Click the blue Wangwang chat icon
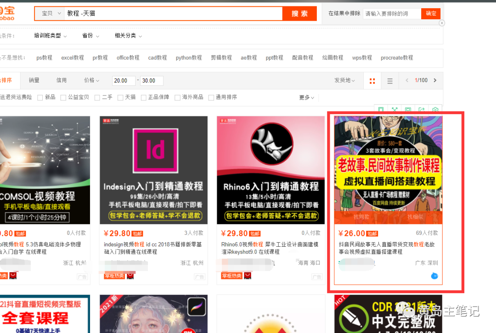 click(x=434, y=276)
